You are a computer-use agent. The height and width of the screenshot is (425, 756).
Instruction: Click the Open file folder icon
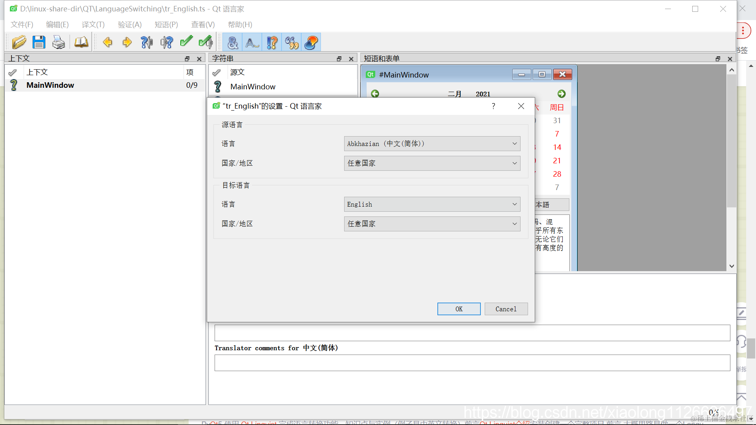(x=19, y=42)
